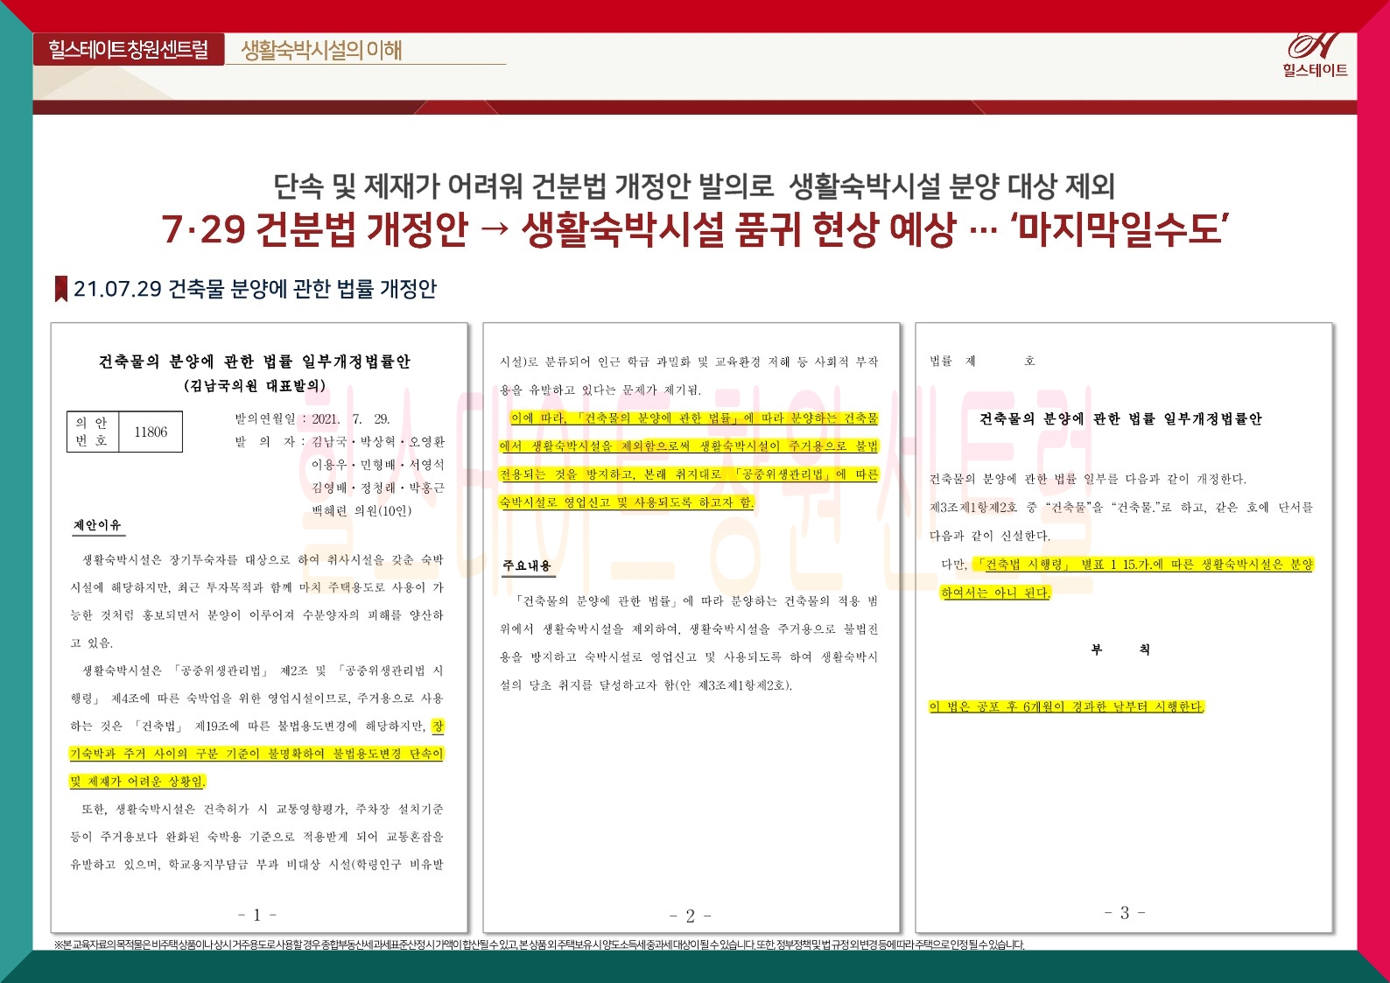Click the red bookmark icon beside 21.07.29
1390x983 pixels.
pos(61,289)
